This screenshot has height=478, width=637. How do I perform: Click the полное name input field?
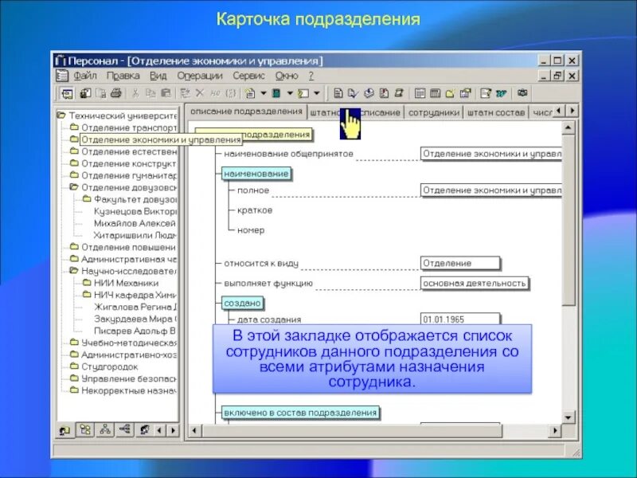pyautogui.click(x=491, y=190)
